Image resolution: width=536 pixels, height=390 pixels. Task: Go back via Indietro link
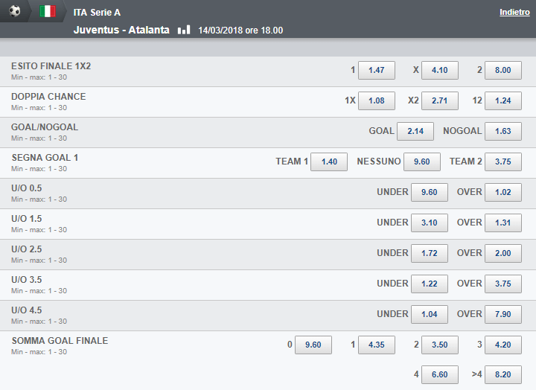pyautogui.click(x=514, y=13)
